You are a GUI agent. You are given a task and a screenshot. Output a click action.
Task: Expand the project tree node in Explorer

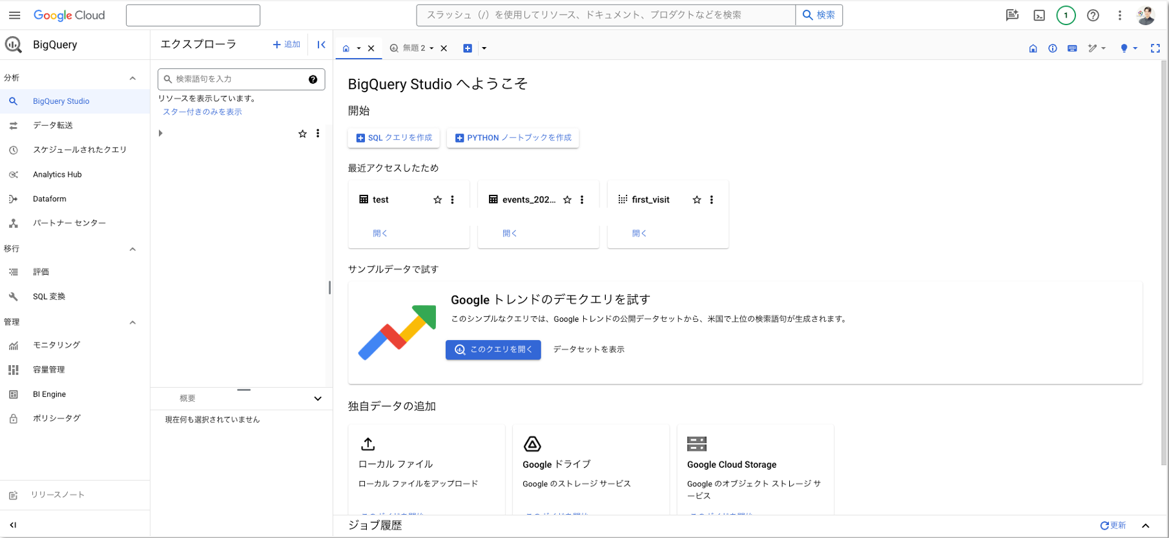pos(161,134)
